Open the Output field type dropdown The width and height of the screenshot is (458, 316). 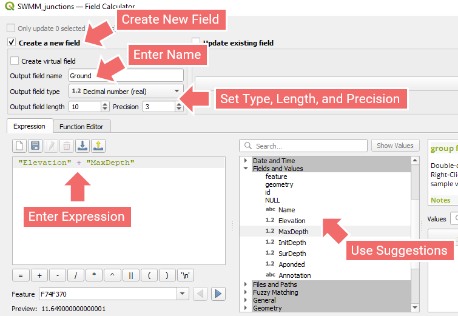pyautogui.click(x=177, y=91)
